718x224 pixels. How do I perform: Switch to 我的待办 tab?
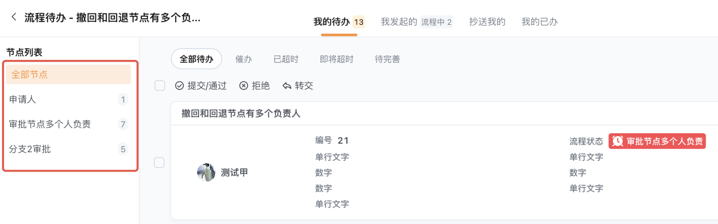[x=339, y=22]
